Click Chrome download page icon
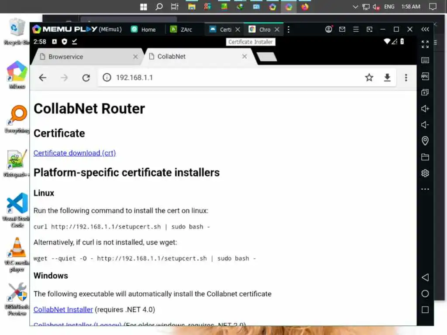 (387, 78)
